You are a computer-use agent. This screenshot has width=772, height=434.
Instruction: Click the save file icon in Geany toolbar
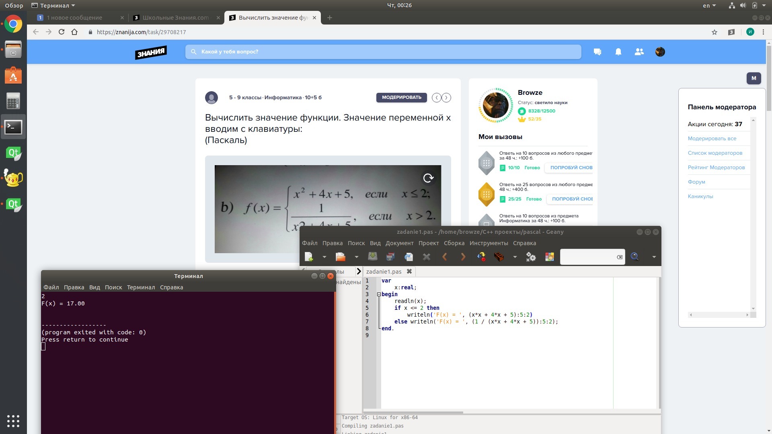point(372,257)
